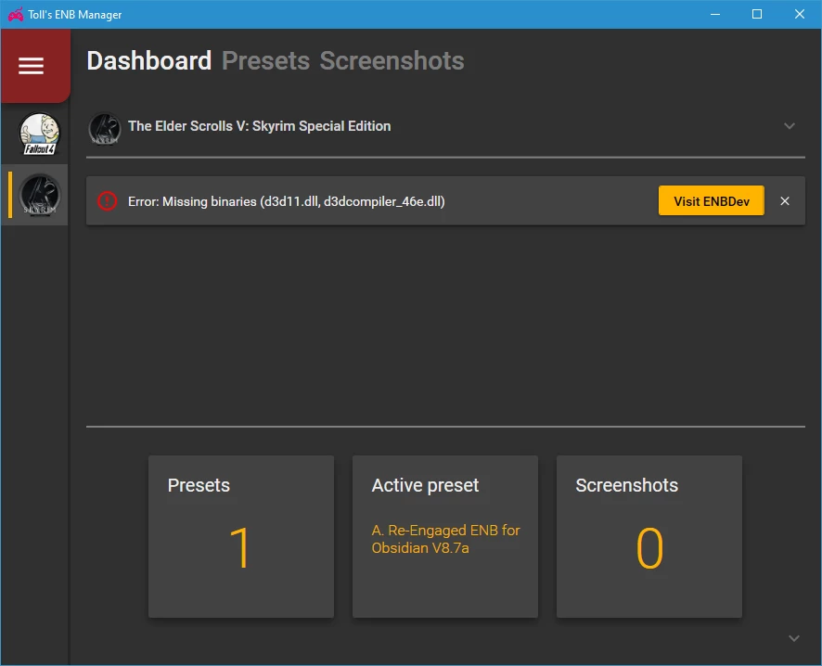The image size is (822, 666).
Task: Select Skyrim game icon in sidebar
Action: pyautogui.click(x=40, y=195)
